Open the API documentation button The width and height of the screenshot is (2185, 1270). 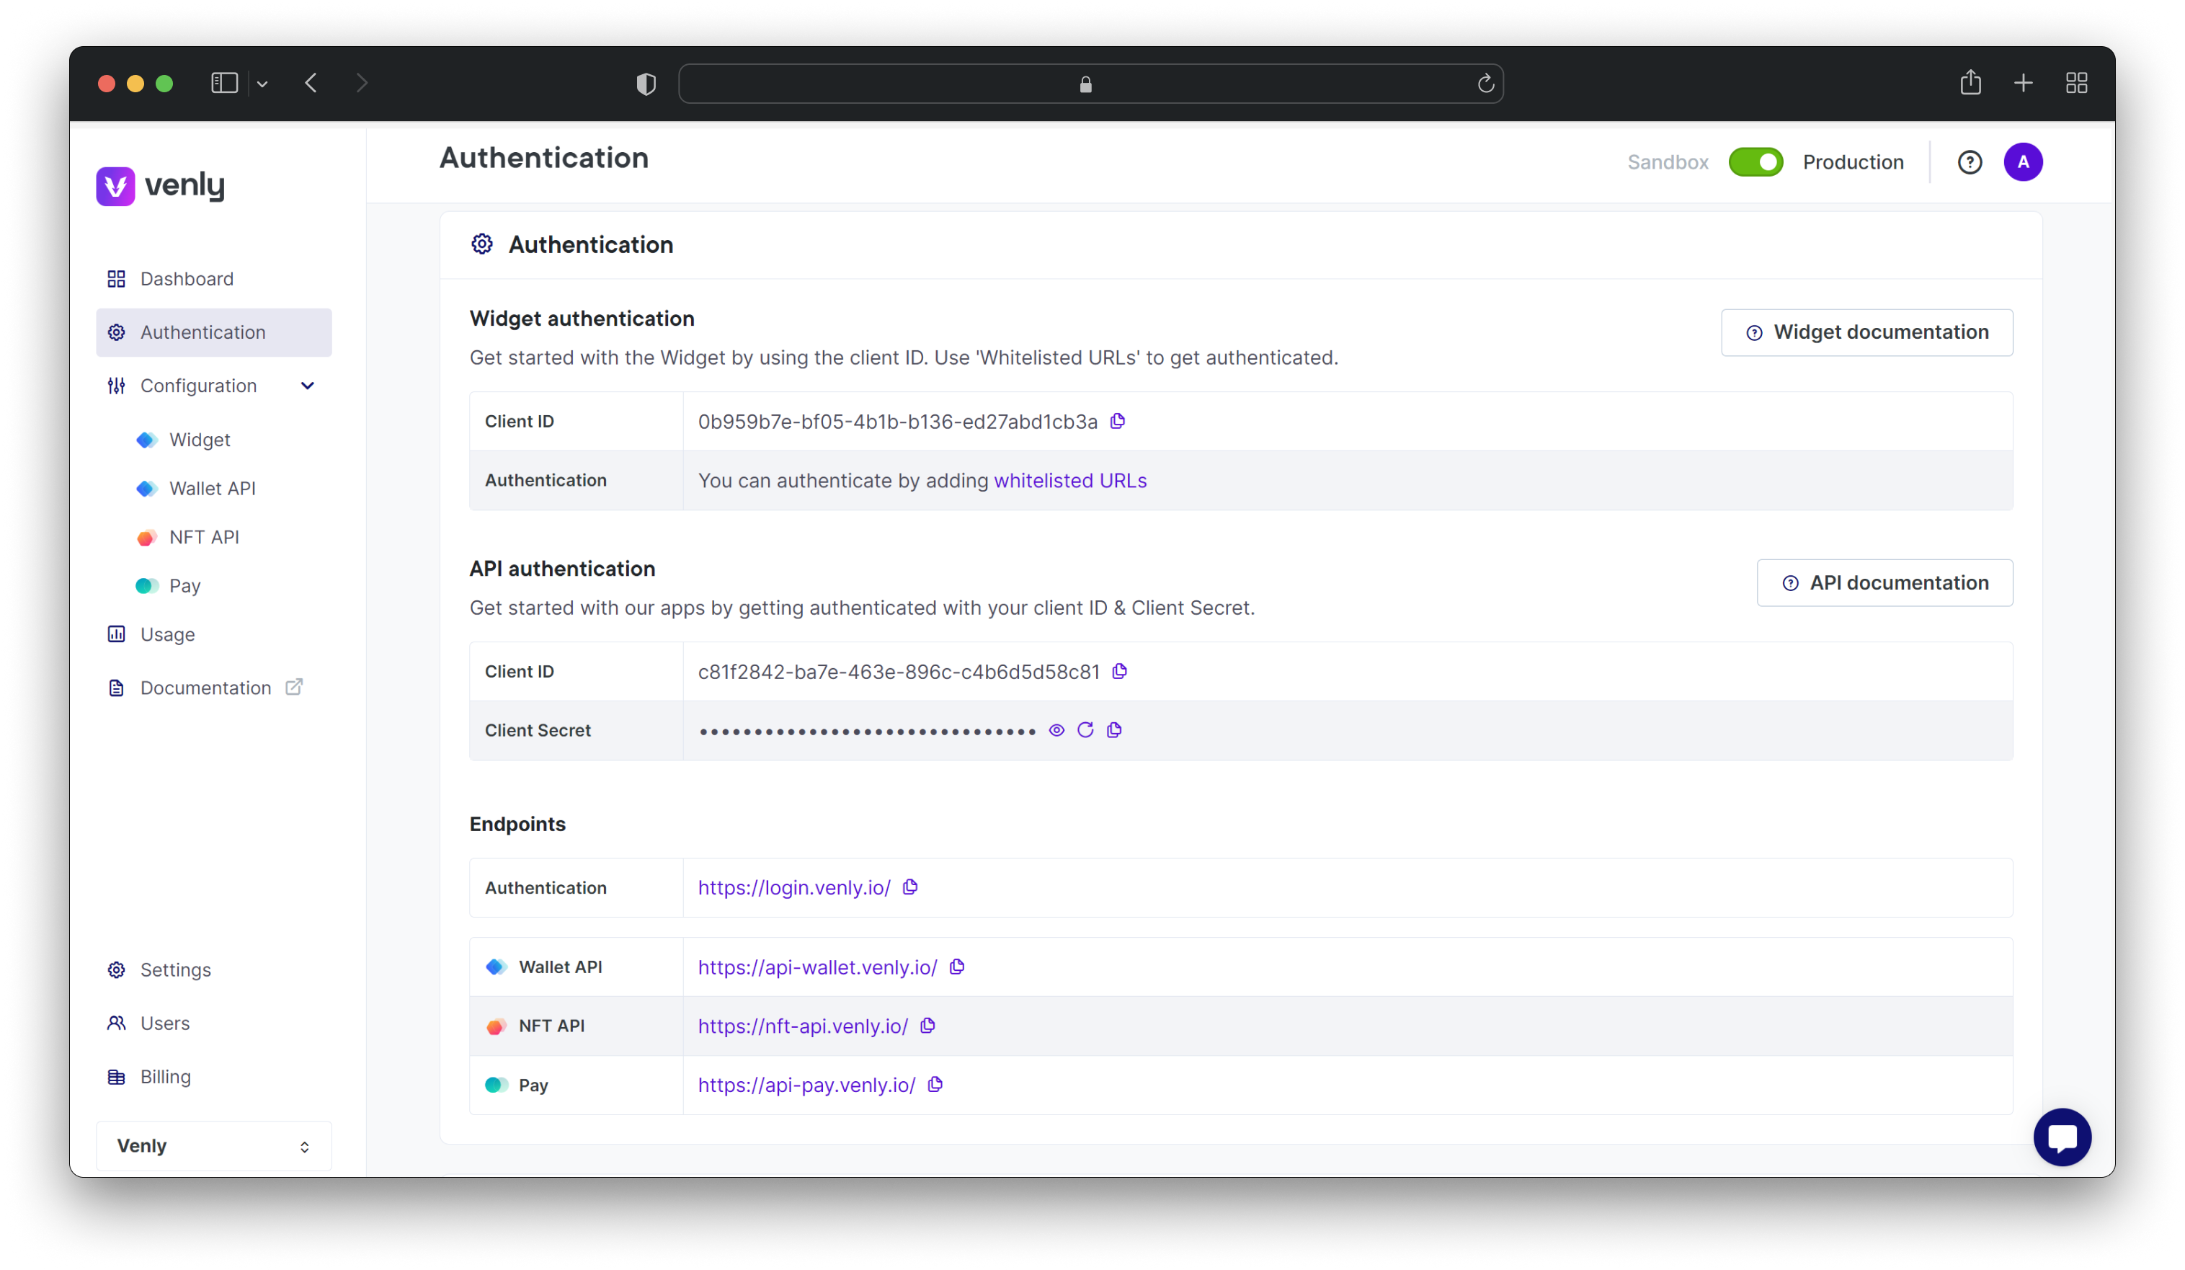[x=1886, y=582]
